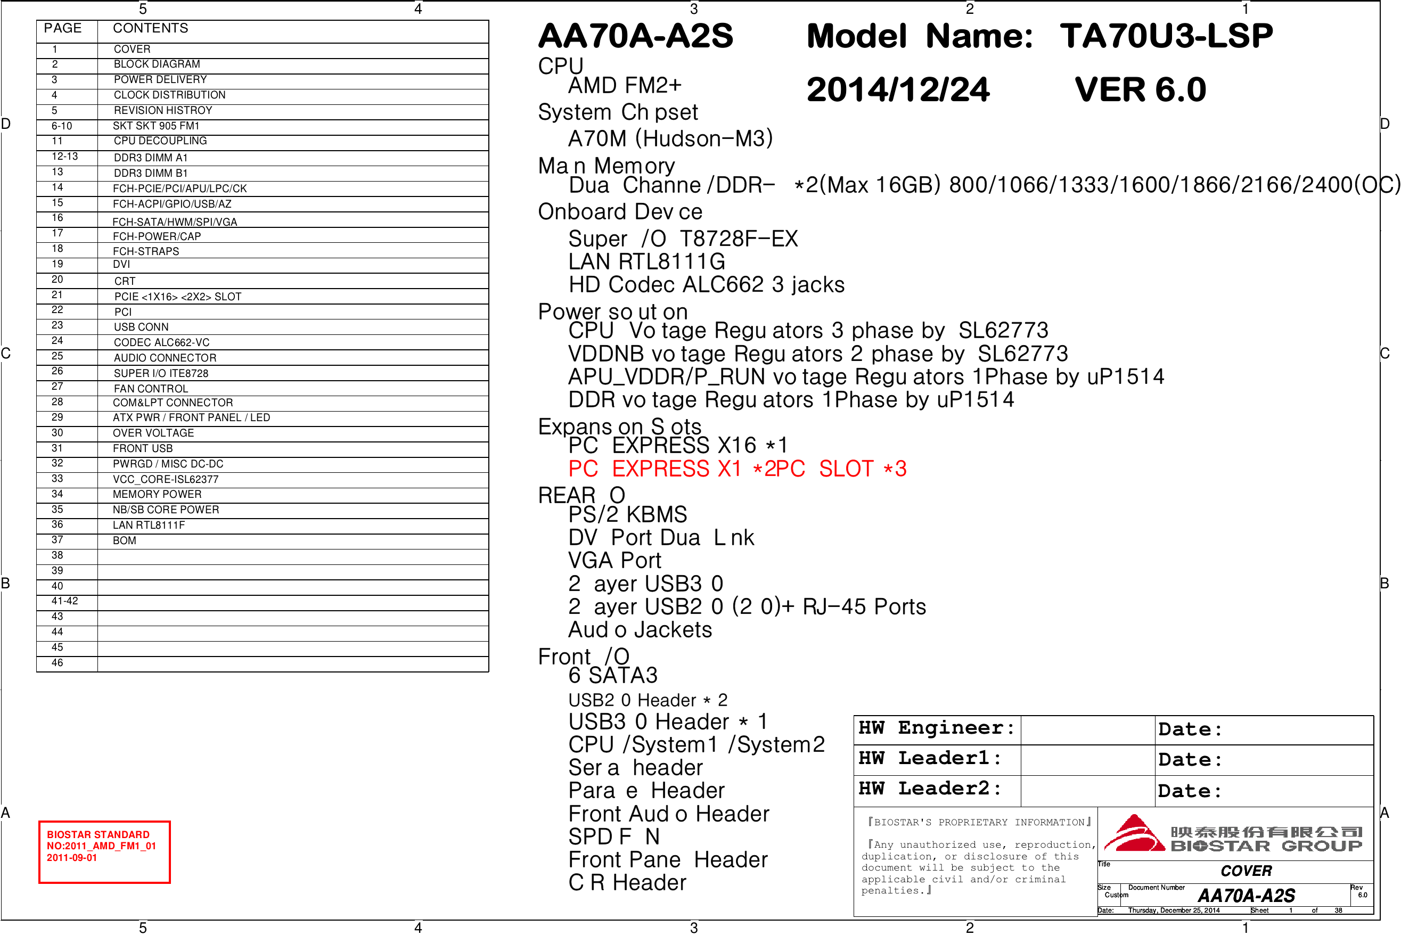Select the VCC_CORE-ISL62377 entry
Image resolution: width=1401 pixels, height=935 pixels.
point(166,480)
